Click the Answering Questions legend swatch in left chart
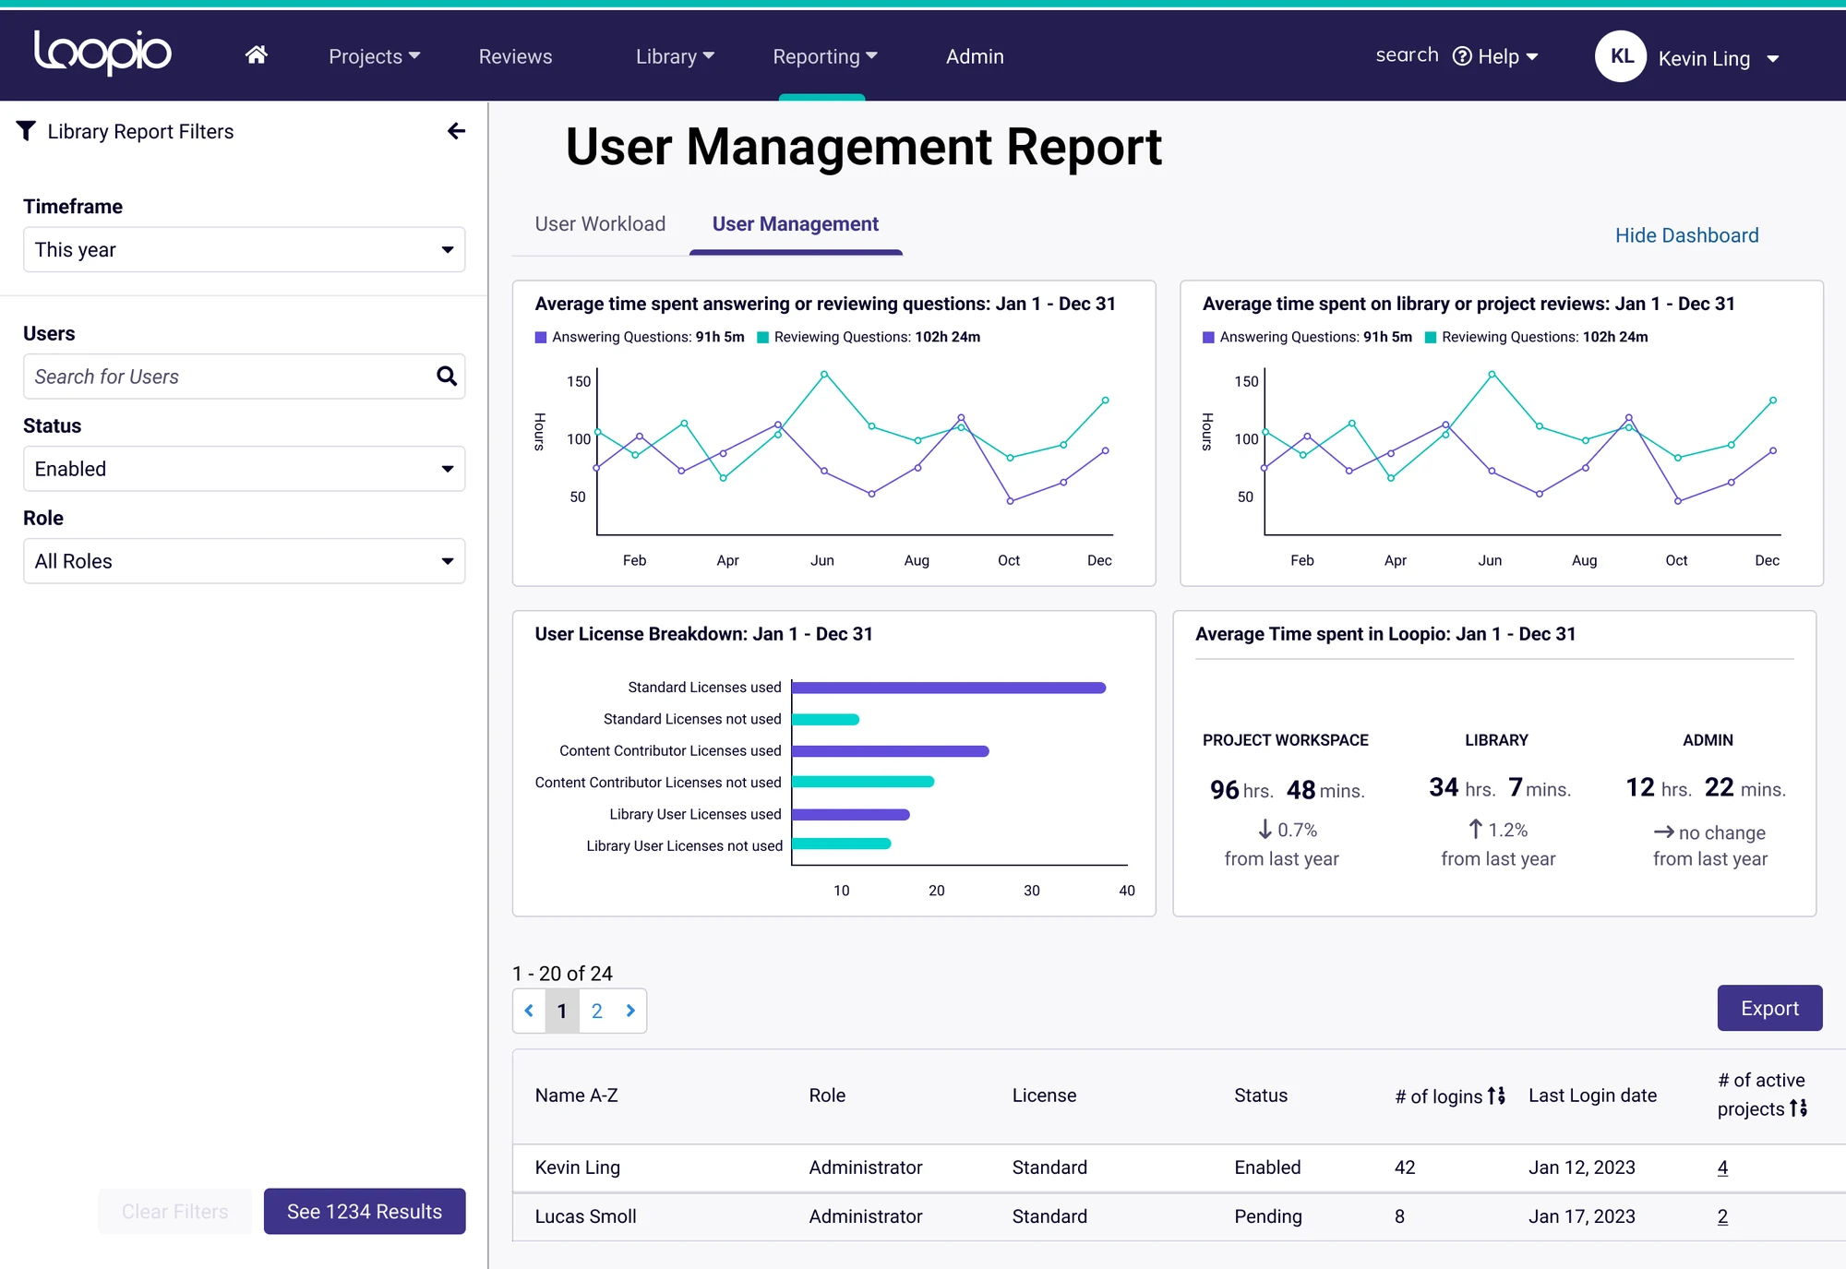 click(541, 338)
